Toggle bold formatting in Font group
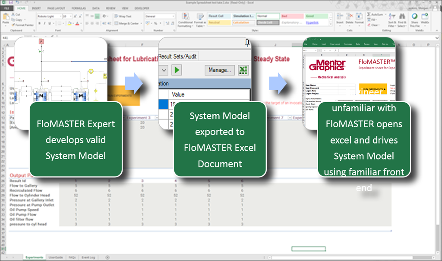442x261 pixels. (x=39, y=23)
